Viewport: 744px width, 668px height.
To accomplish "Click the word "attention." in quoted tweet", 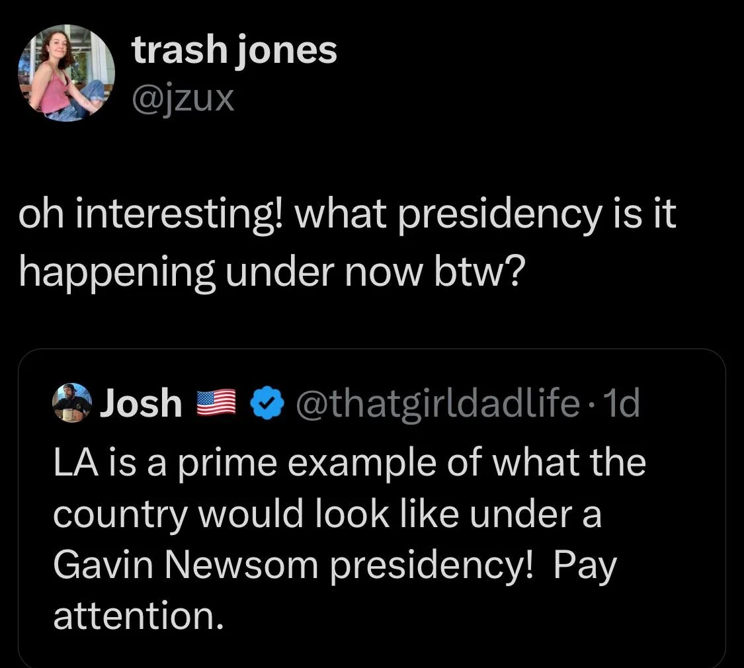I will click(x=139, y=616).
